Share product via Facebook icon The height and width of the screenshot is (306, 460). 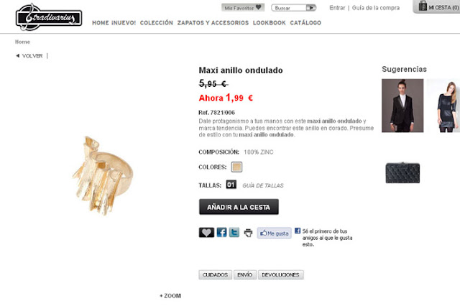[221, 233]
